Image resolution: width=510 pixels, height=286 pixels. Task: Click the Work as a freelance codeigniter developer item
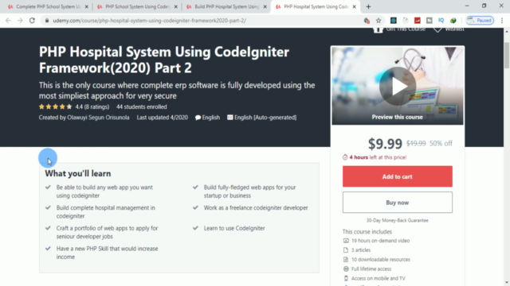(x=256, y=208)
